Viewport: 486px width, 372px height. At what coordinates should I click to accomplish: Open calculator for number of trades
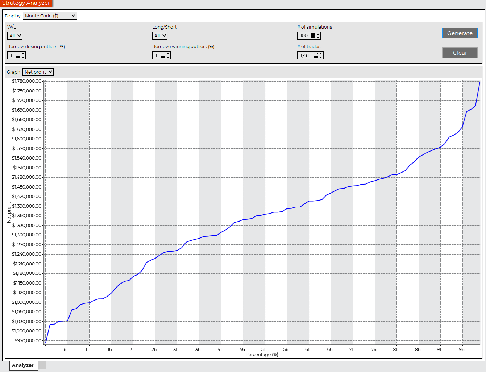[x=316, y=55]
